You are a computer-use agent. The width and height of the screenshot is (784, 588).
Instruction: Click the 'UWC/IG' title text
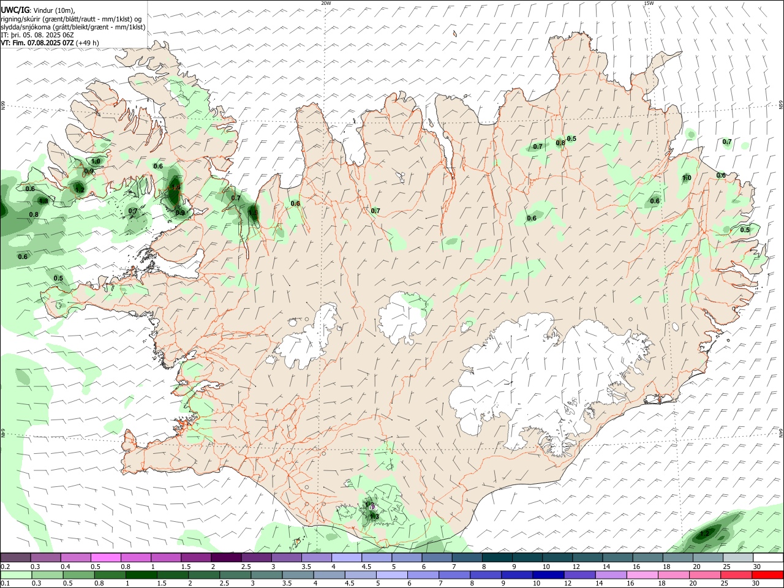point(15,9)
